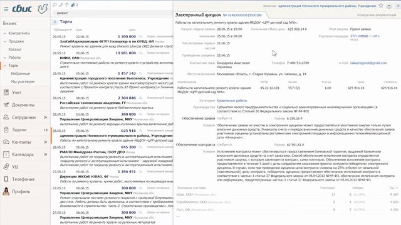401x225 pixels.
Task: Click small icon beside price 1 300 000
Action: tap(140, 36)
